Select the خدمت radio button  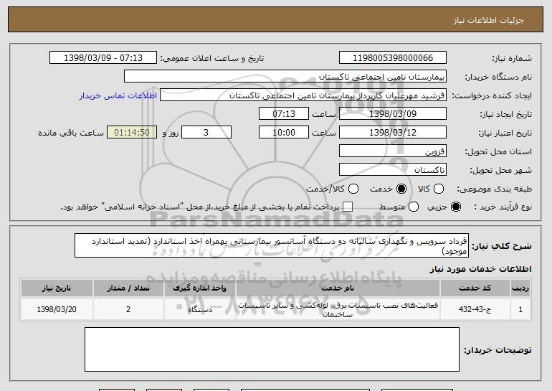pos(401,189)
